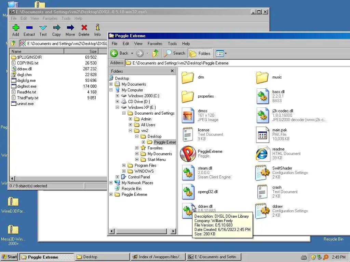Click the Explorer address bar field

[x=237, y=63]
